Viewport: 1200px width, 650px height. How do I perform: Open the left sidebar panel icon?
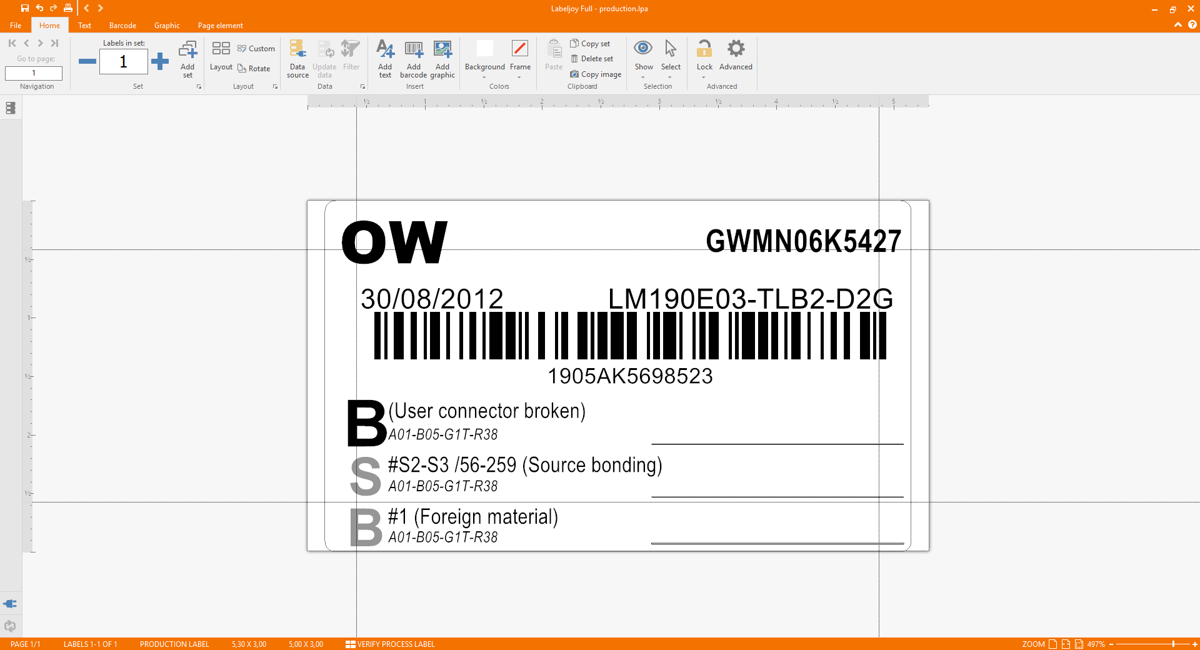click(x=11, y=108)
